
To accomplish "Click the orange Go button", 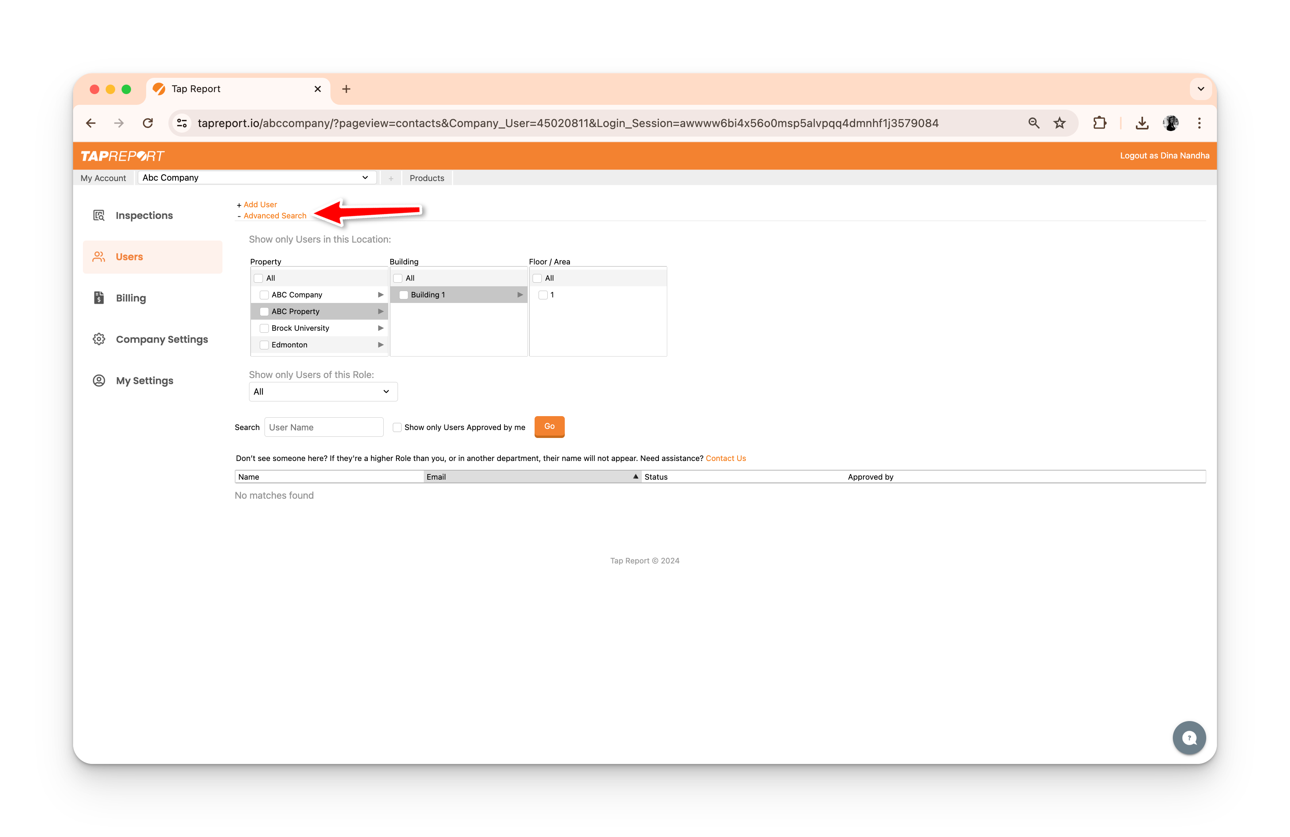I will click(x=549, y=426).
